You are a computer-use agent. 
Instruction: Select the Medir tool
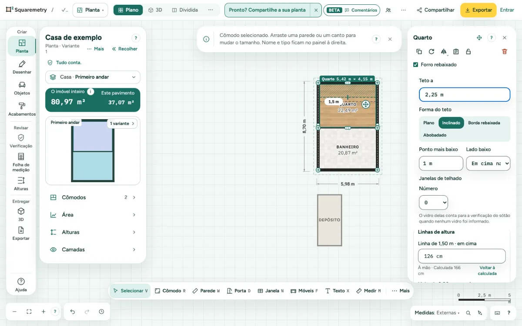(x=368, y=291)
